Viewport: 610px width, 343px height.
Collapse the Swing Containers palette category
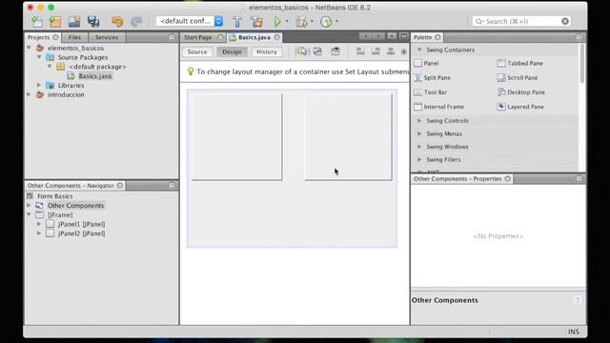click(419, 50)
